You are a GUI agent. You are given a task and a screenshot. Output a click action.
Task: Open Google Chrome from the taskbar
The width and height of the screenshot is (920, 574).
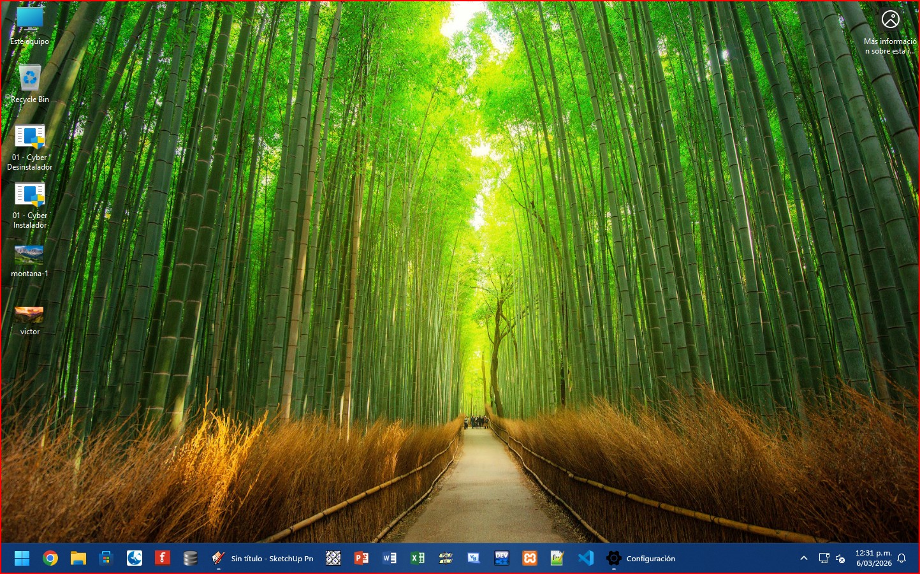(x=50, y=559)
